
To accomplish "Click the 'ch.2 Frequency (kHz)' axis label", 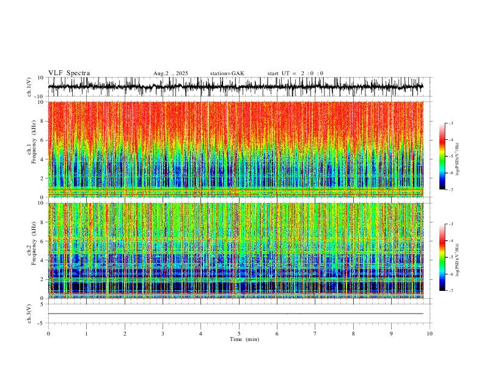I will click(31, 243).
